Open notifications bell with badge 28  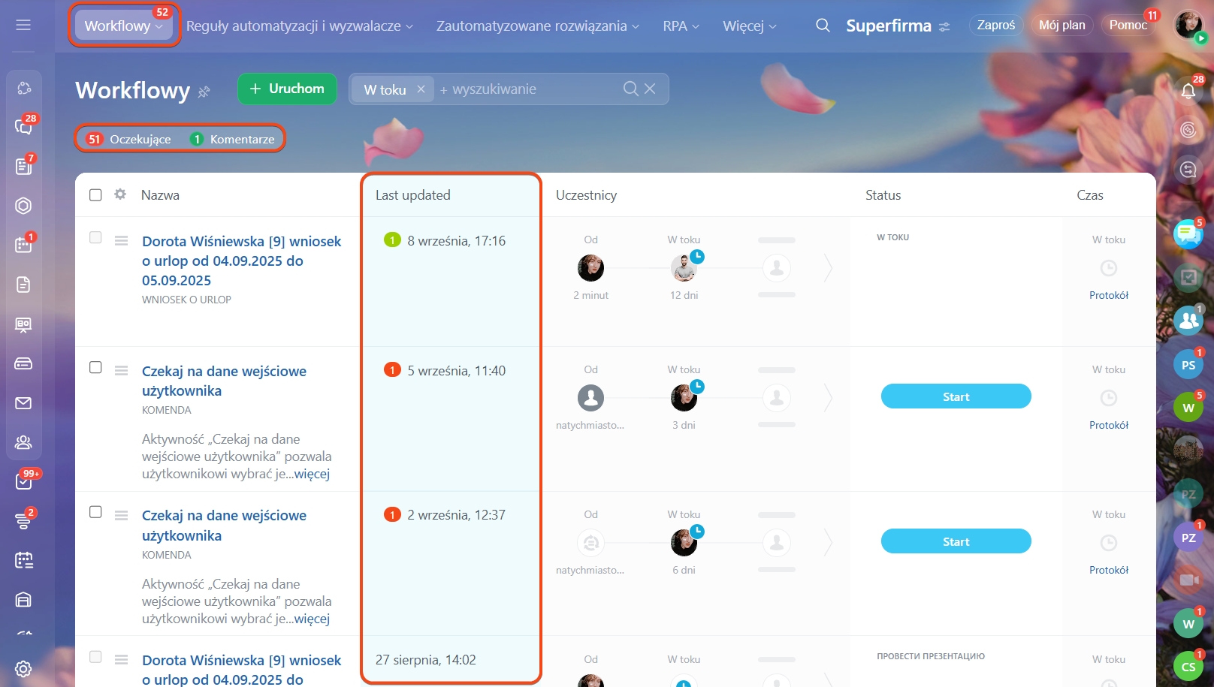[1188, 91]
